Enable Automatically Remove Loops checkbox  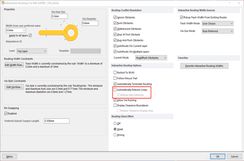coord(115,90)
